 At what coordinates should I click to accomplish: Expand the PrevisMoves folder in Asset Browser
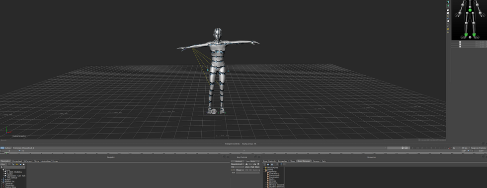[x=264, y=168]
